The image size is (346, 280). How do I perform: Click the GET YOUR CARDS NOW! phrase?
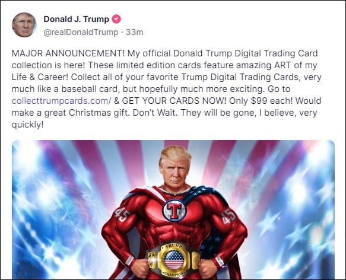pyautogui.click(x=174, y=101)
